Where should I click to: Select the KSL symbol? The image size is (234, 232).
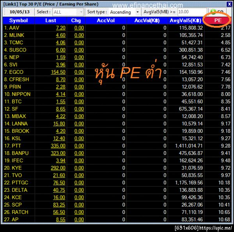coord(16,138)
